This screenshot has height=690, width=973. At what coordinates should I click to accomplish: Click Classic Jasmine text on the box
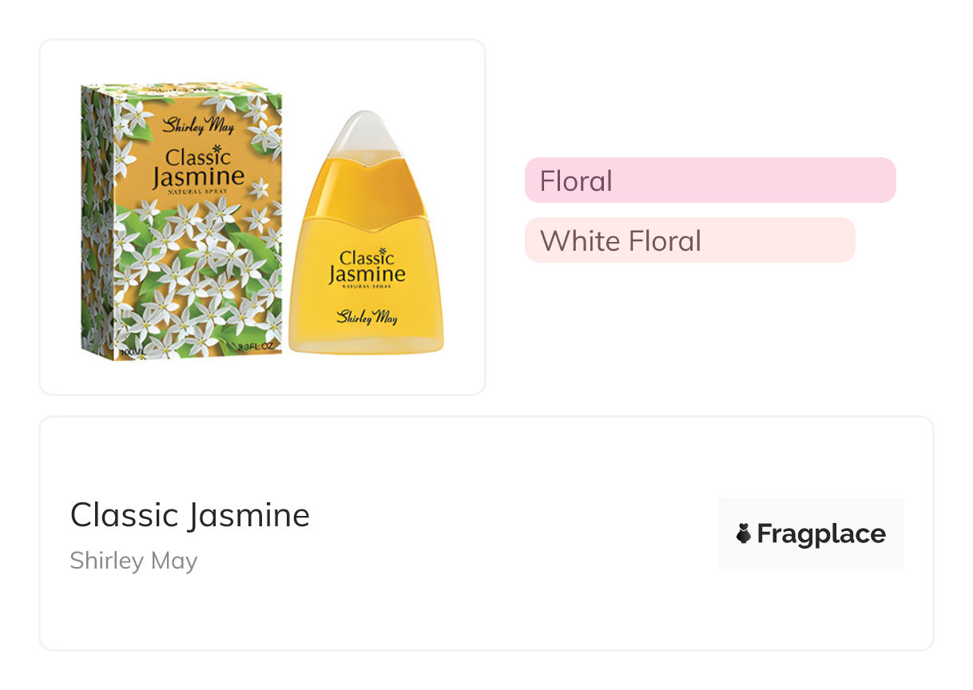point(198,167)
